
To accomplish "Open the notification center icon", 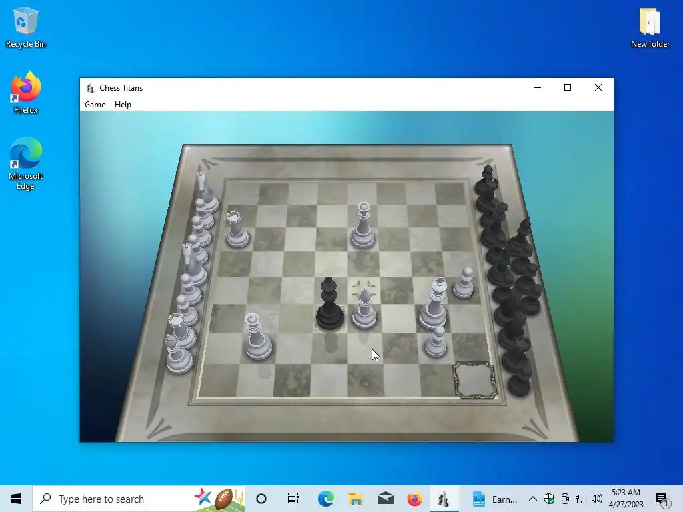I will pyautogui.click(x=662, y=499).
